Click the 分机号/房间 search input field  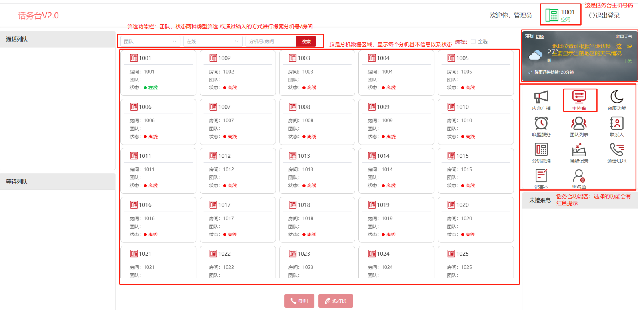270,42
